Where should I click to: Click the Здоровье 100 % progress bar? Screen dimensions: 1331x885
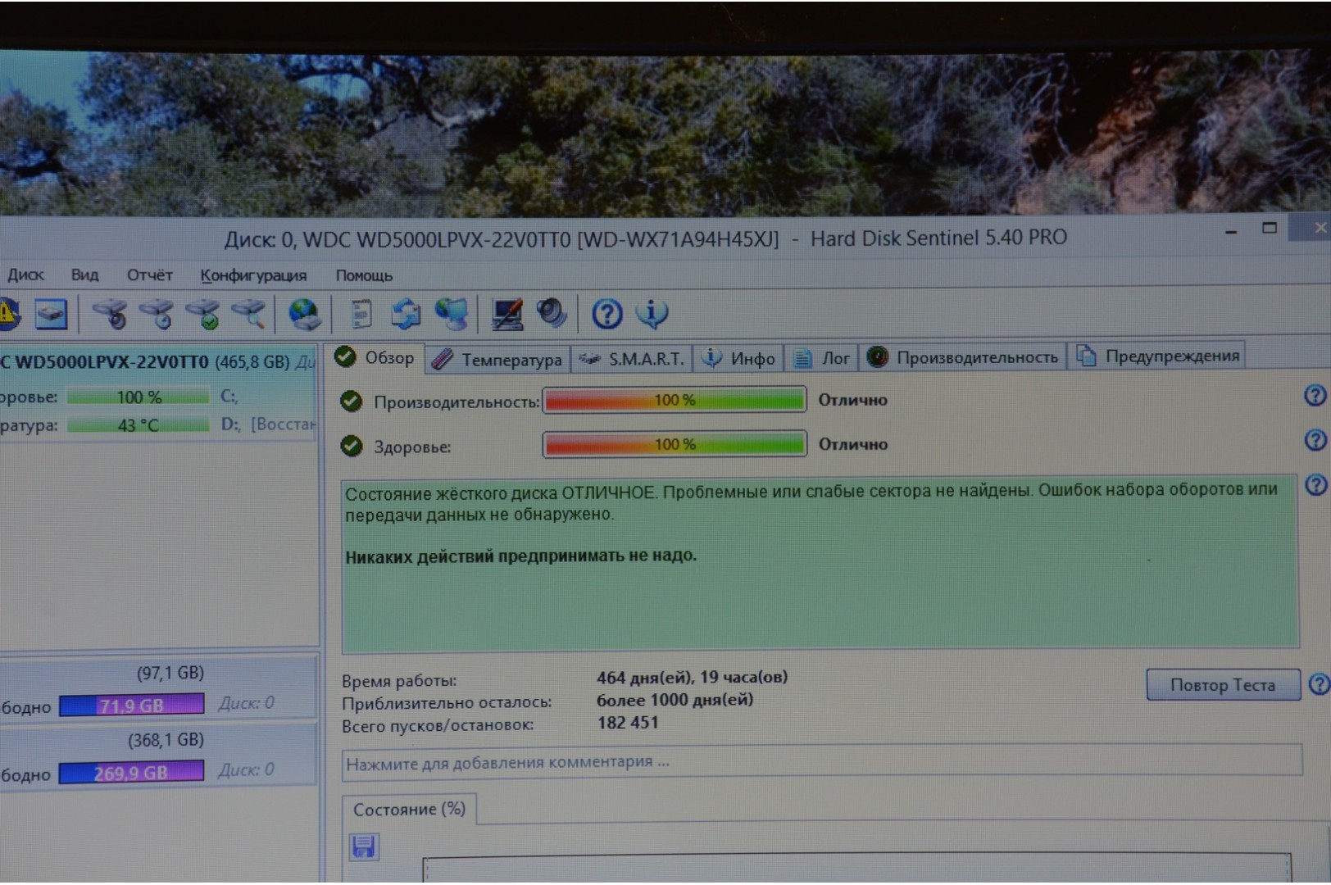coord(675,444)
